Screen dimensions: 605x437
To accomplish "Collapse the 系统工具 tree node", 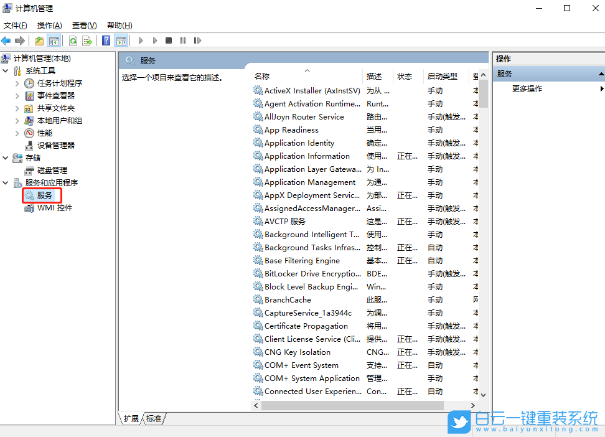I will click(5, 70).
